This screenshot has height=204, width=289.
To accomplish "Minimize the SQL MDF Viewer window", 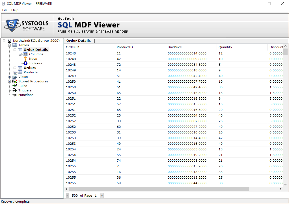I will (x=256, y=4).
